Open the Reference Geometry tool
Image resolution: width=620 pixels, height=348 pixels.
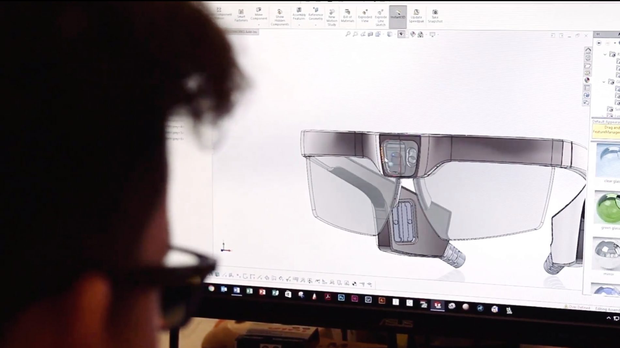316,14
